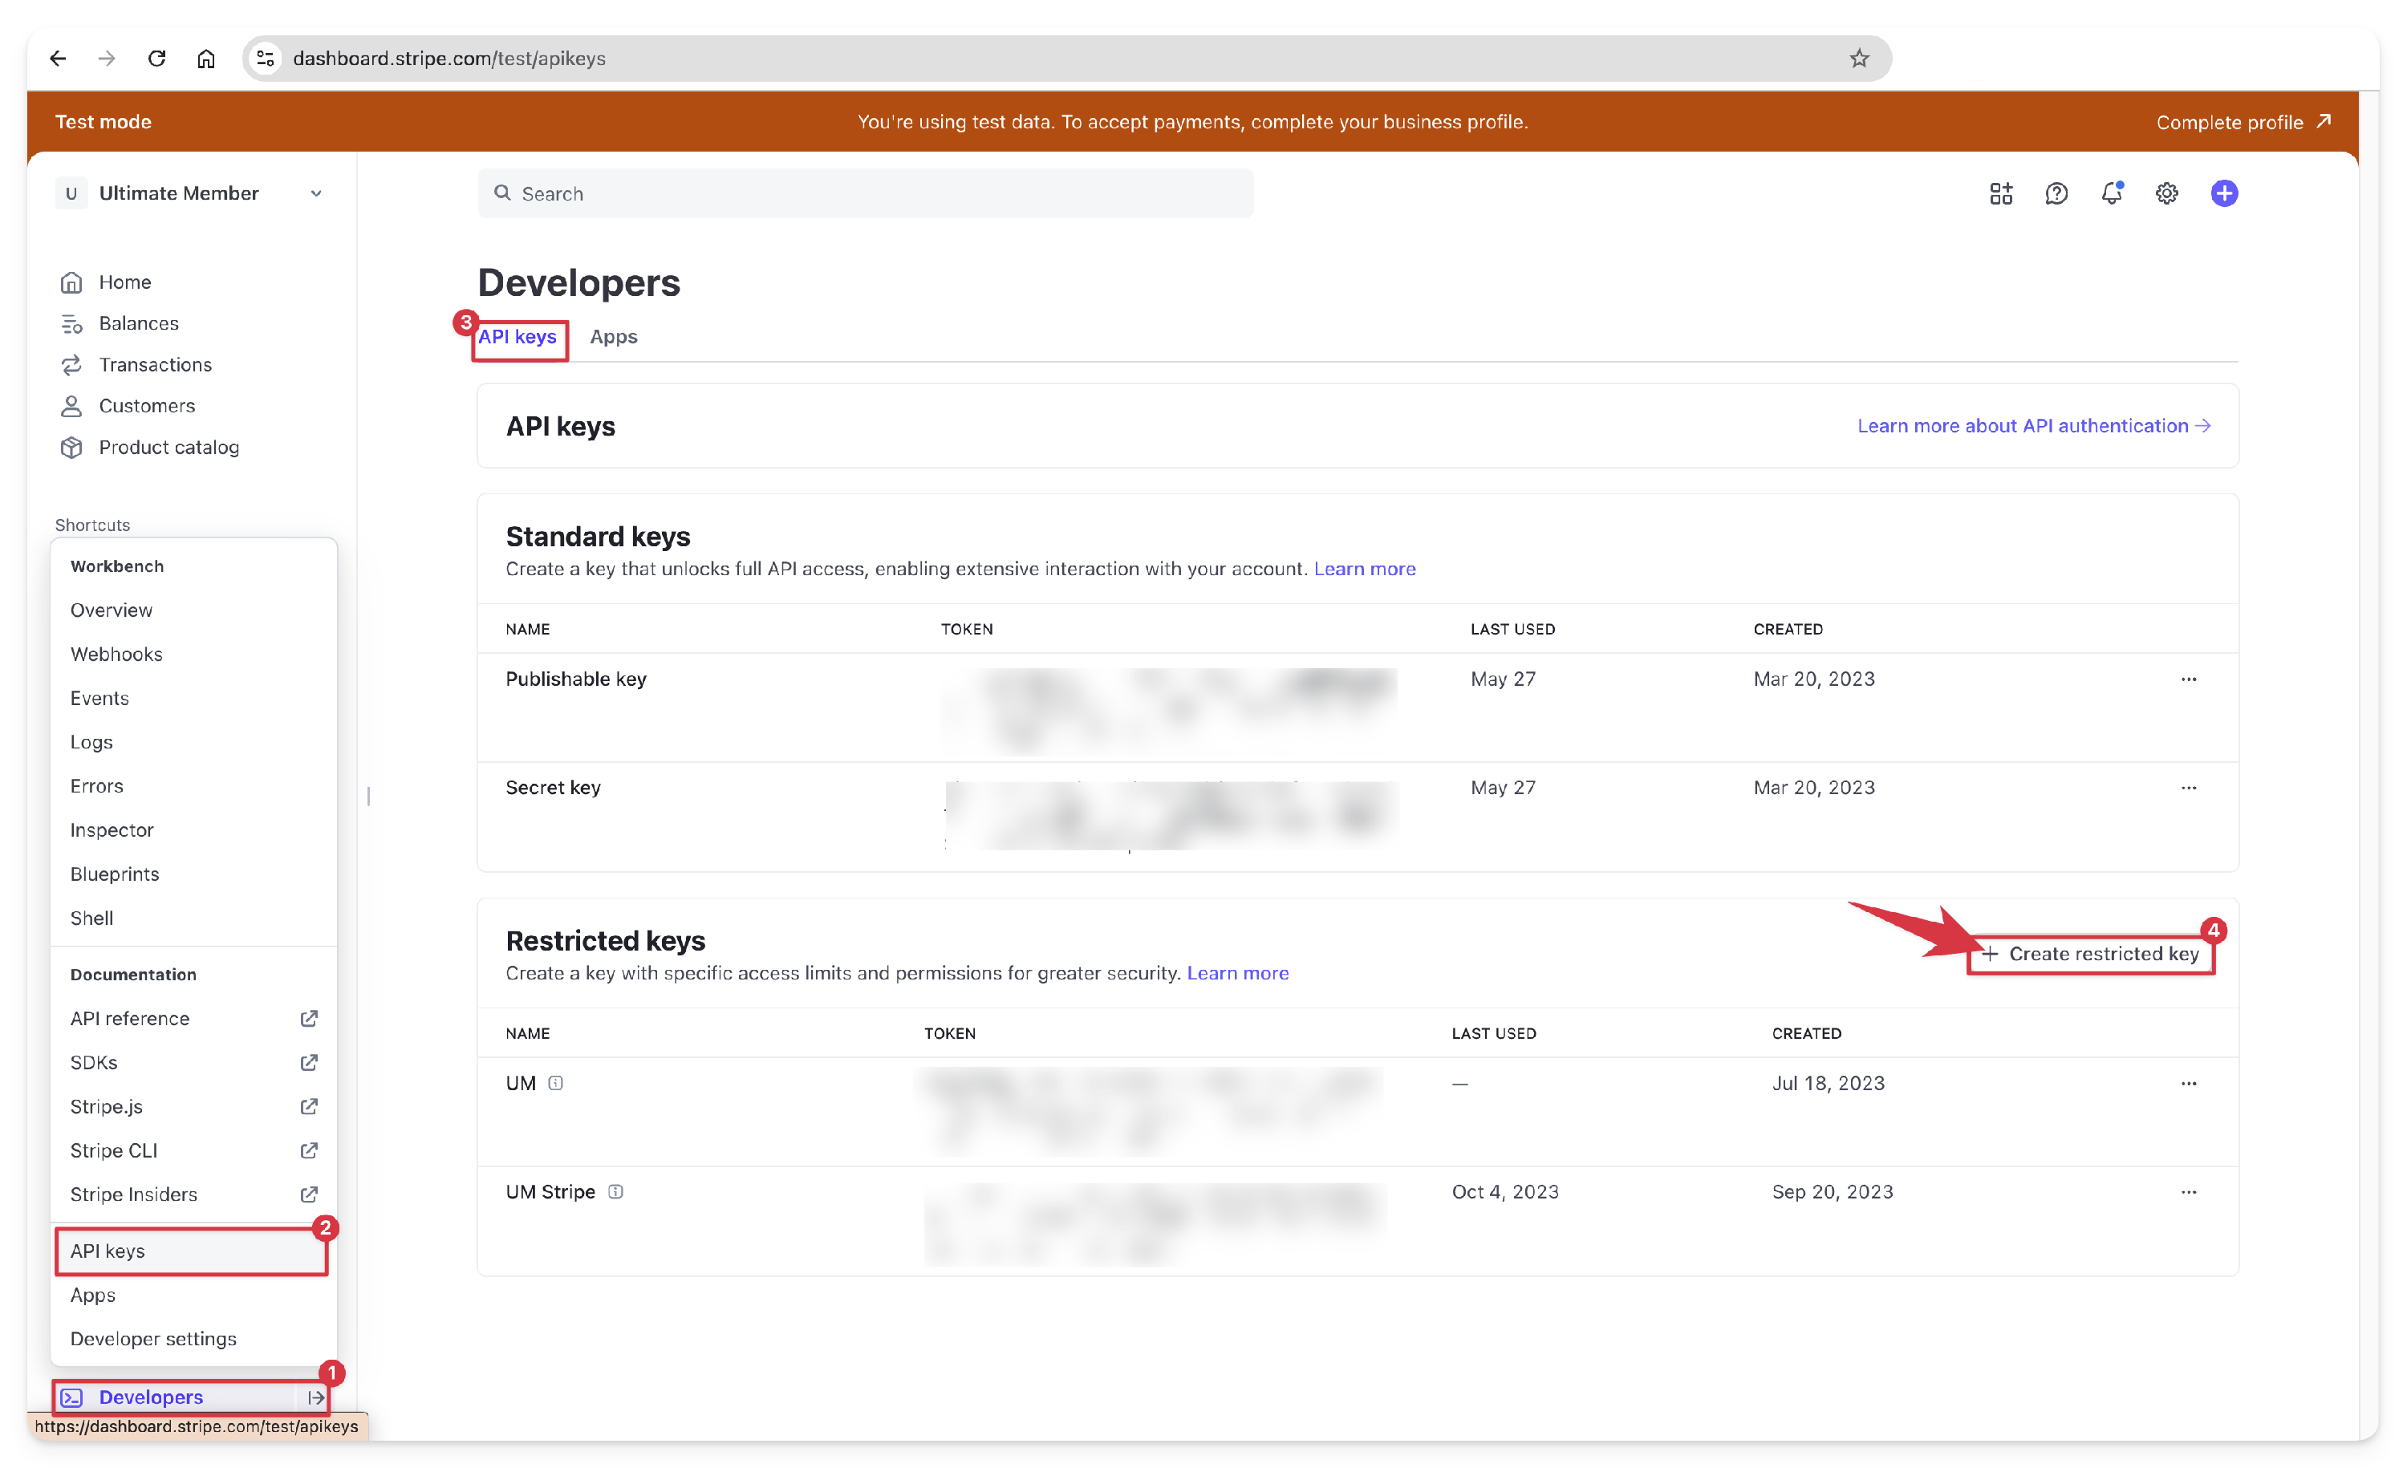This screenshot has width=2407, height=1468.
Task: Open Stripe CLI documentation link
Action: [x=193, y=1150]
